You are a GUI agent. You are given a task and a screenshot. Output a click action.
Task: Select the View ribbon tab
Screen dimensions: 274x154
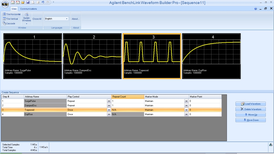pos(14,9)
